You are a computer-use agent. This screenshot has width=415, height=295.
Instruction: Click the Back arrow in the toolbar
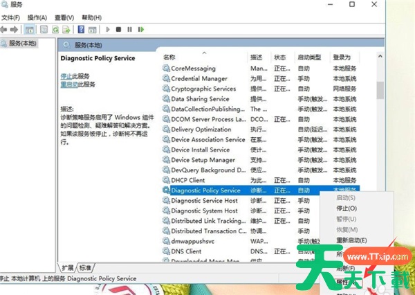[x=6, y=30]
